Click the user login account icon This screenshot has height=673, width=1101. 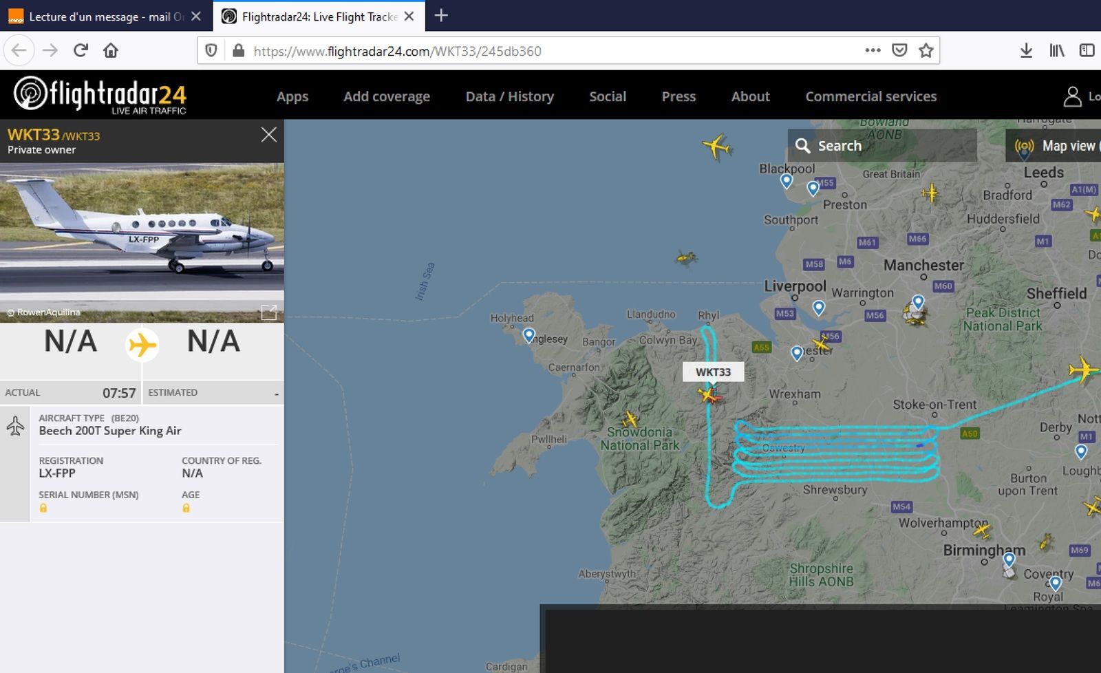(x=1072, y=96)
